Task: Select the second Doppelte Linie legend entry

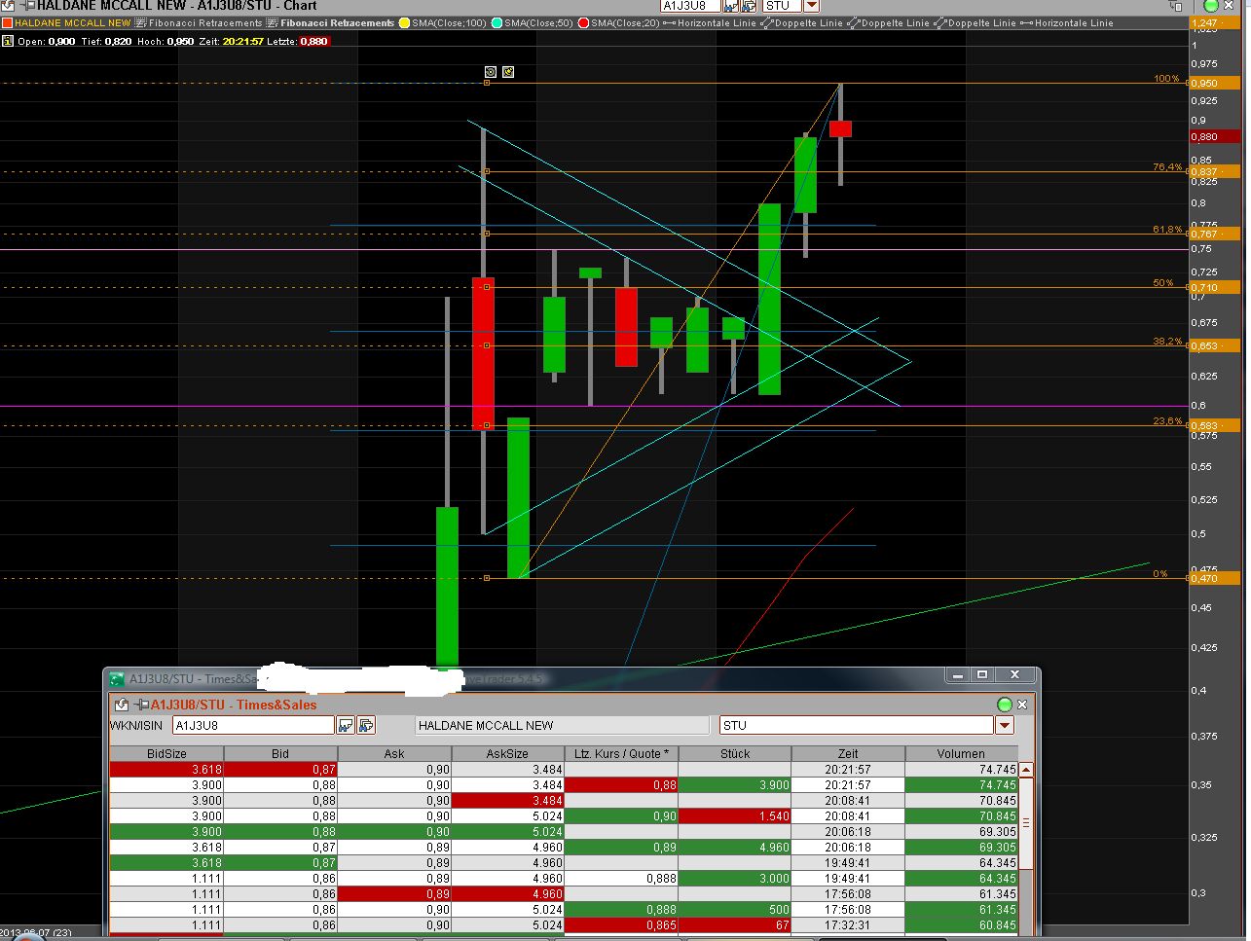Action: click(890, 22)
